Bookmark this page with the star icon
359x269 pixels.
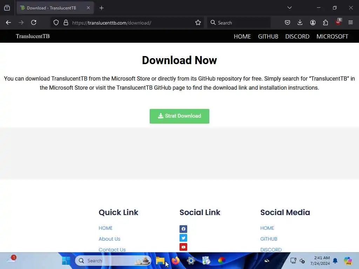(198, 23)
